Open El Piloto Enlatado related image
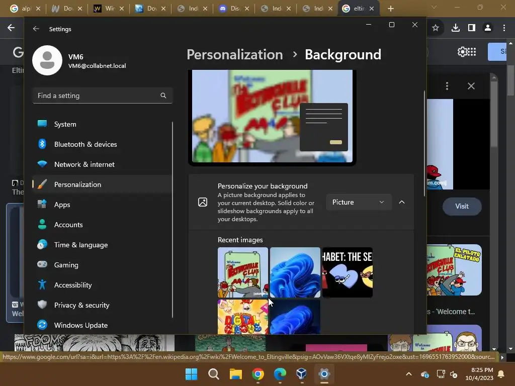 point(454,270)
